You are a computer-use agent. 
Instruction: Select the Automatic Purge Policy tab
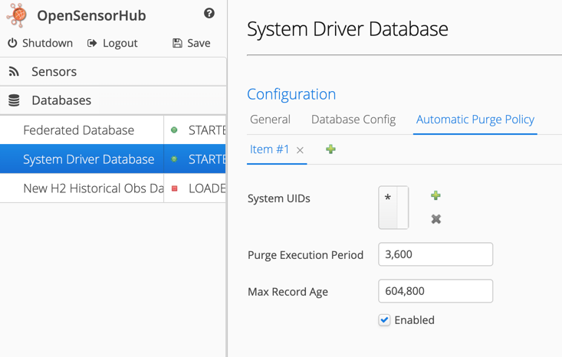coord(475,120)
